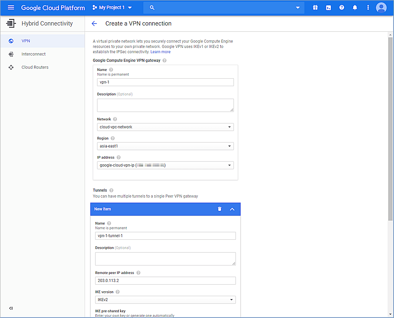394x318 pixels.
Task: Switch to Cloud Routers section
Action: [35, 67]
